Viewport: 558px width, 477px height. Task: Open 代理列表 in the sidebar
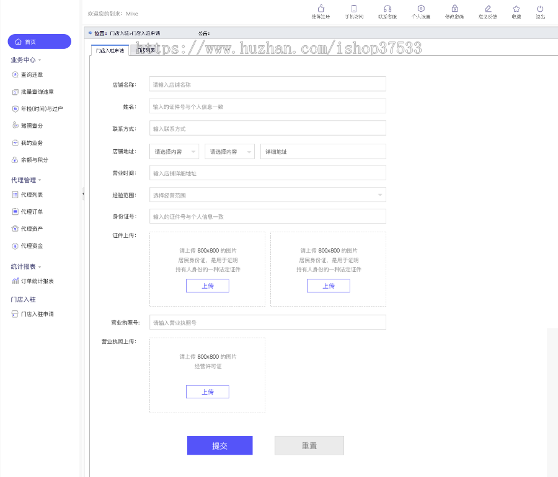(27, 195)
